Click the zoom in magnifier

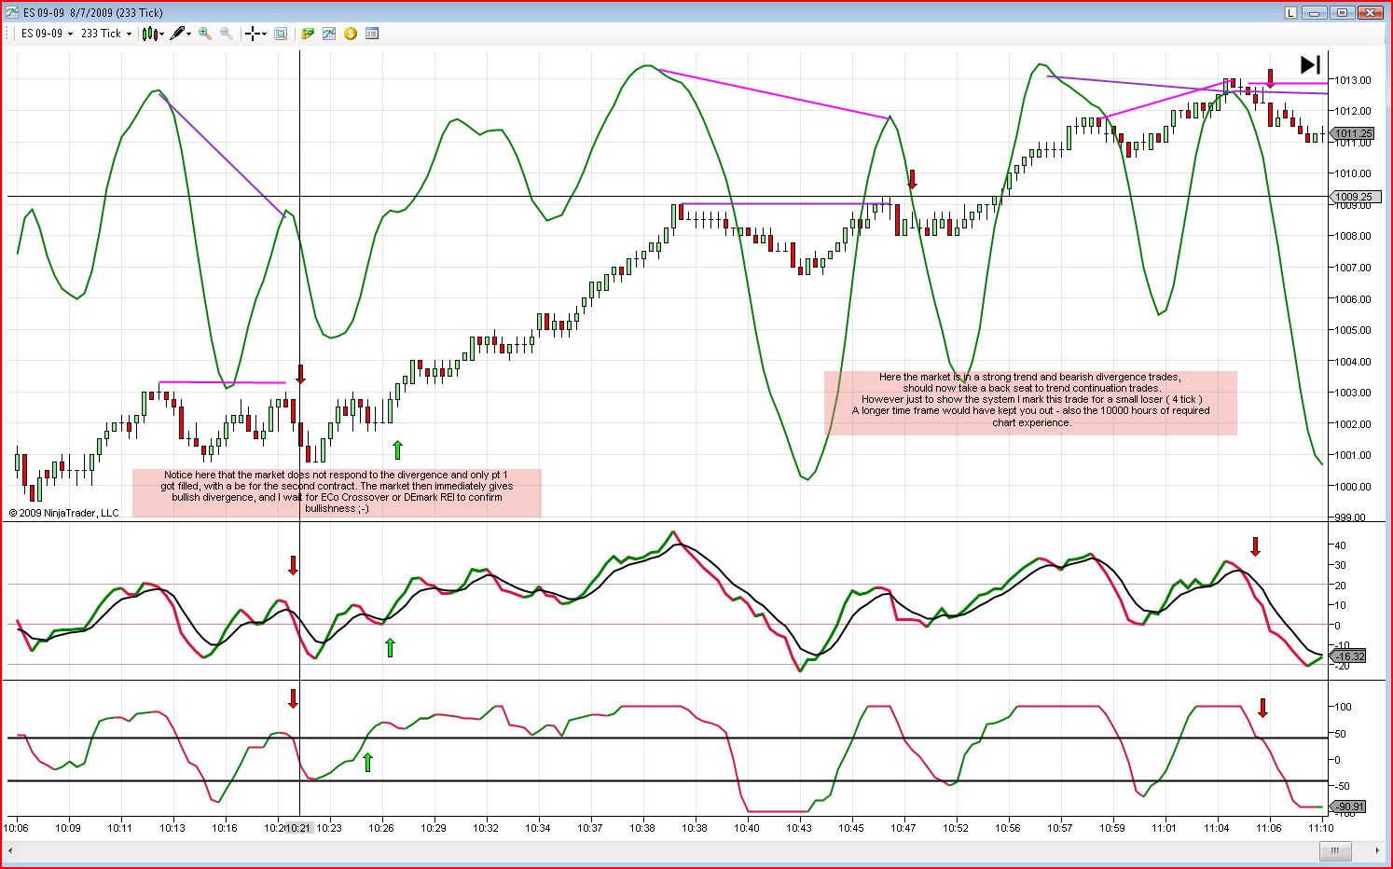(x=205, y=34)
